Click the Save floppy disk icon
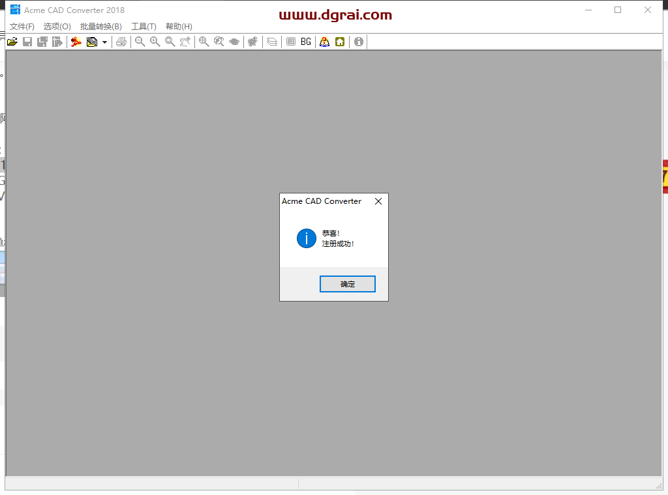The height and width of the screenshot is (495, 668). click(27, 42)
